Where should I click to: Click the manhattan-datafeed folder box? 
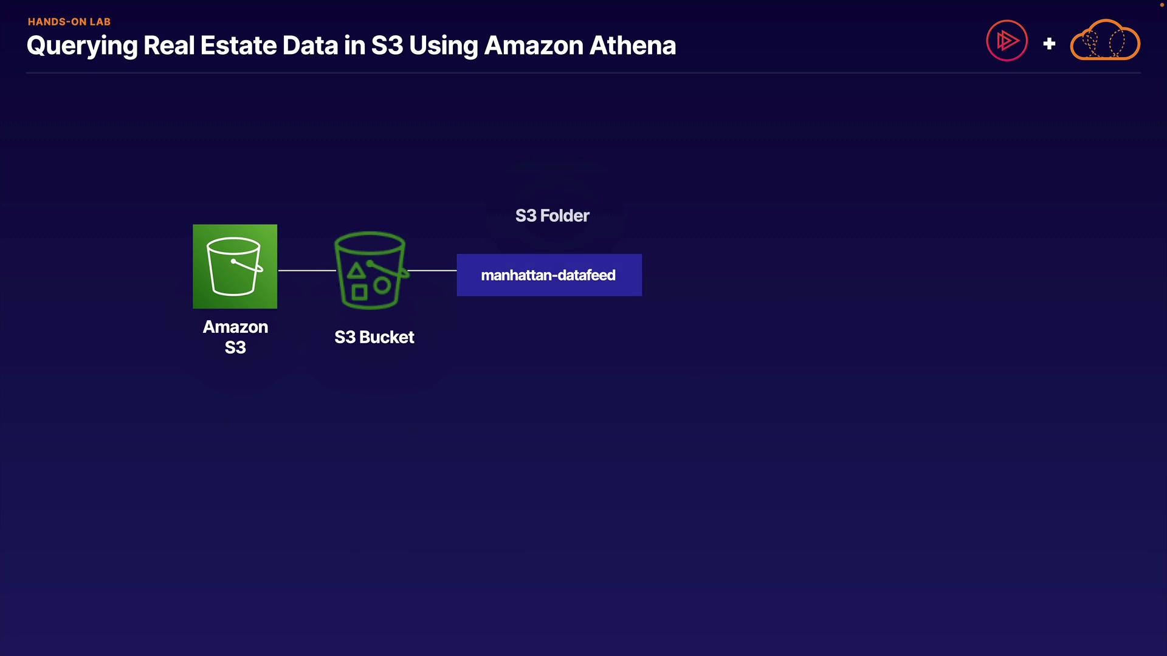[549, 275]
